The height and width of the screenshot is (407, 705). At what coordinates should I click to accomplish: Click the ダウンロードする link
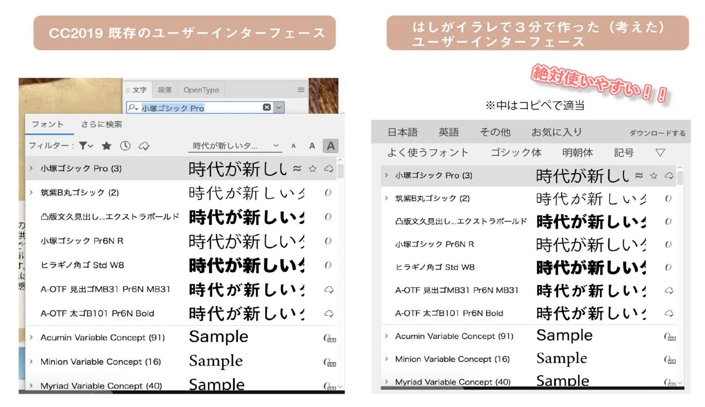[x=657, y=133]
